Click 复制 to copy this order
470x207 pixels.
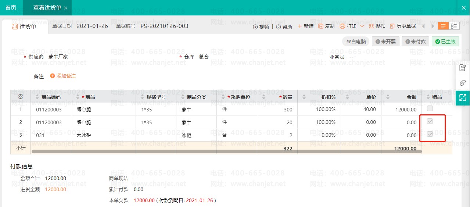(x=327, y=26)
